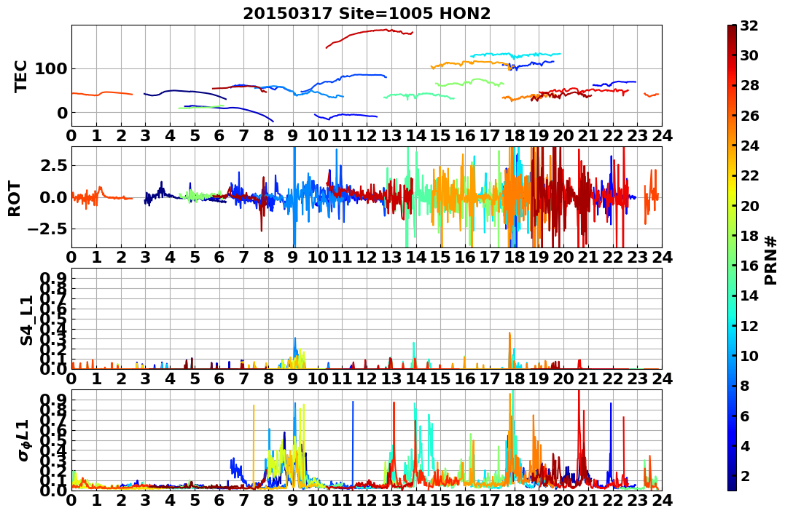This screenshot has height=516, width=785.
Task: Select colorbar tick label "8"
Action: point(744,386)
